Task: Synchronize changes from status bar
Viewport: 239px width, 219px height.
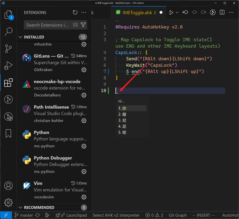Action: point(37,215)
